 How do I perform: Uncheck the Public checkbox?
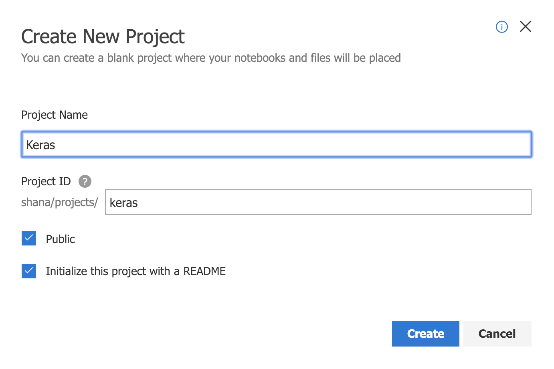click(x=29, y=238)
